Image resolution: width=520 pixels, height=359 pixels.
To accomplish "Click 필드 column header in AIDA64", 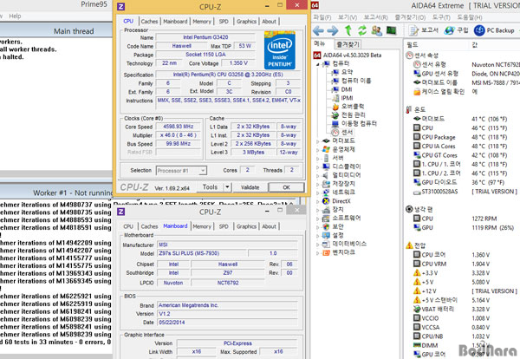I will (413, 45).
